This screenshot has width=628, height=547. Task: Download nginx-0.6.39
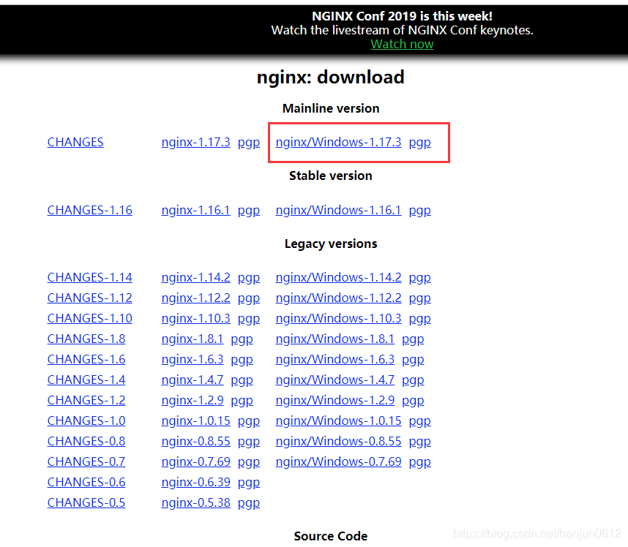pos(196,482)
